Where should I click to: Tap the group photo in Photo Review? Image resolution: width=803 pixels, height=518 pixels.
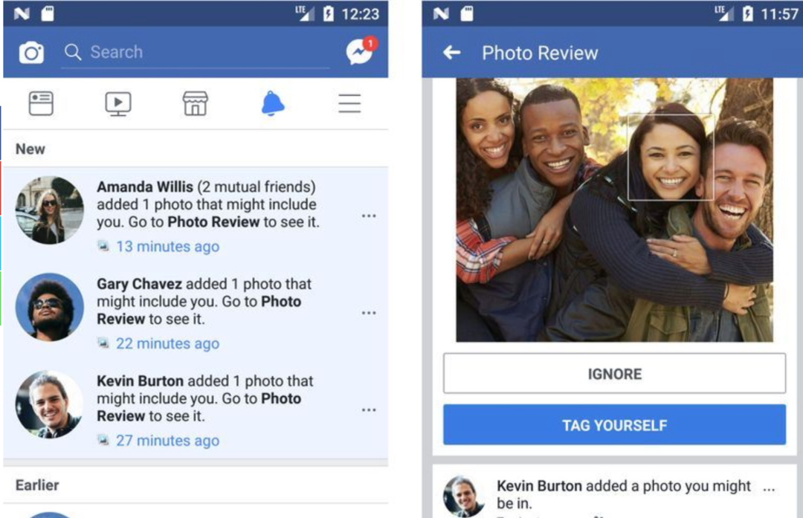(615, 210)
